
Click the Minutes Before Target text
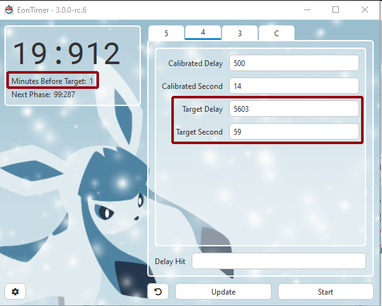pyautogui.click(x=52, y=81)
